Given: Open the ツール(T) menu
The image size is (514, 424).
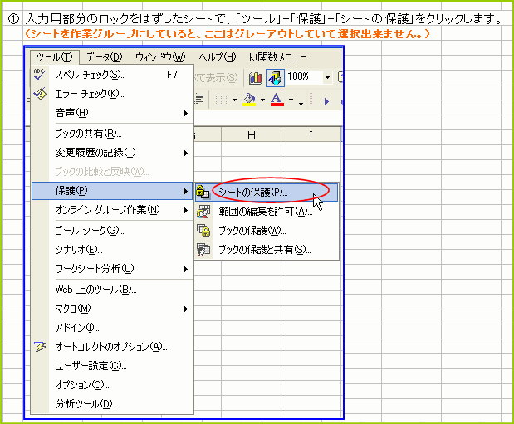Looking at the screenshot, I should tap(54, 57).
